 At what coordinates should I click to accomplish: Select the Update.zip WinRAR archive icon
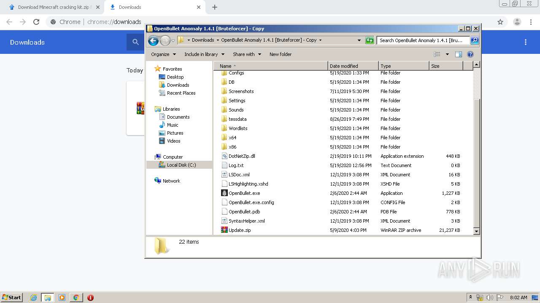pos(224,230)
